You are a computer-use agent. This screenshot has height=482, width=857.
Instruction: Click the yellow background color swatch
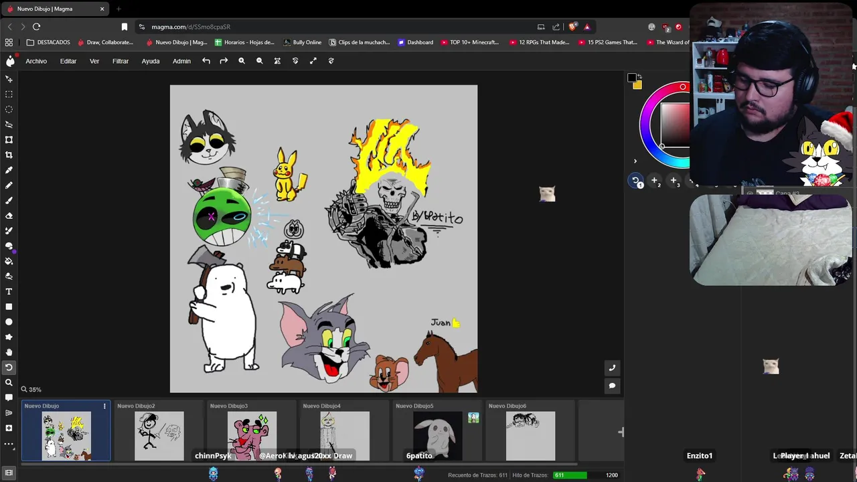tap(638, 86)
